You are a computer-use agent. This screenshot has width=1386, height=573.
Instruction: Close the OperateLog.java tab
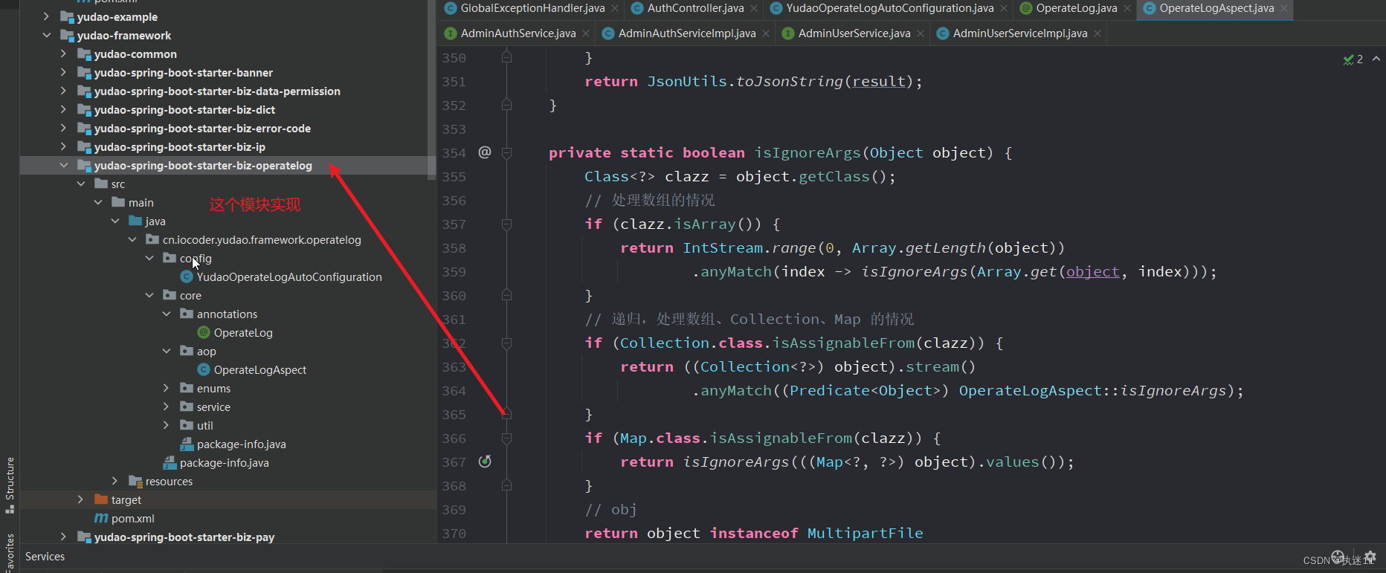click(x=1127, y=8)
